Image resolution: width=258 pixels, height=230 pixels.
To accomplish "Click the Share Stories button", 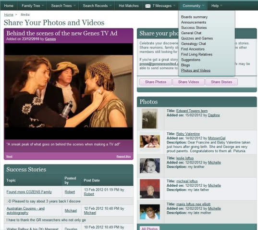I will pos(221,82).
